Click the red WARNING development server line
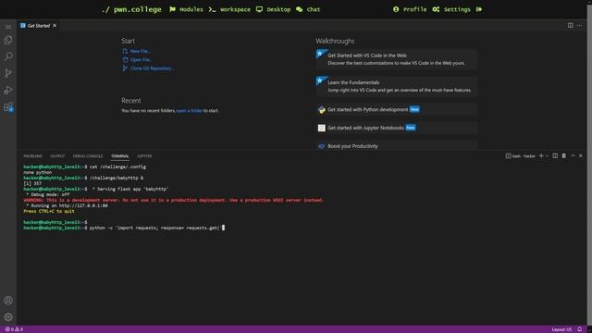The width and height of the screenshot is (592, 333). [x=174, y=200]
